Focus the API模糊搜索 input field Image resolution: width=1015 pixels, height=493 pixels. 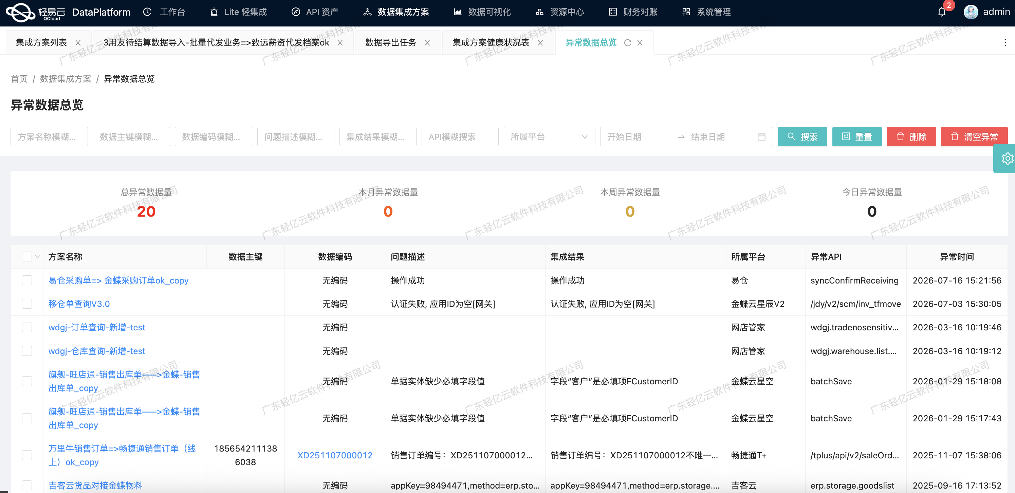click(x=460, y=137)
